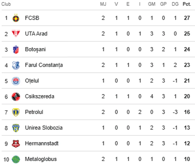Image resolution: width=195 pixels, height=168 pixels.
Task: Open the Hermannstadt team link
Action: pyautogui.click(x=42, y=144)
